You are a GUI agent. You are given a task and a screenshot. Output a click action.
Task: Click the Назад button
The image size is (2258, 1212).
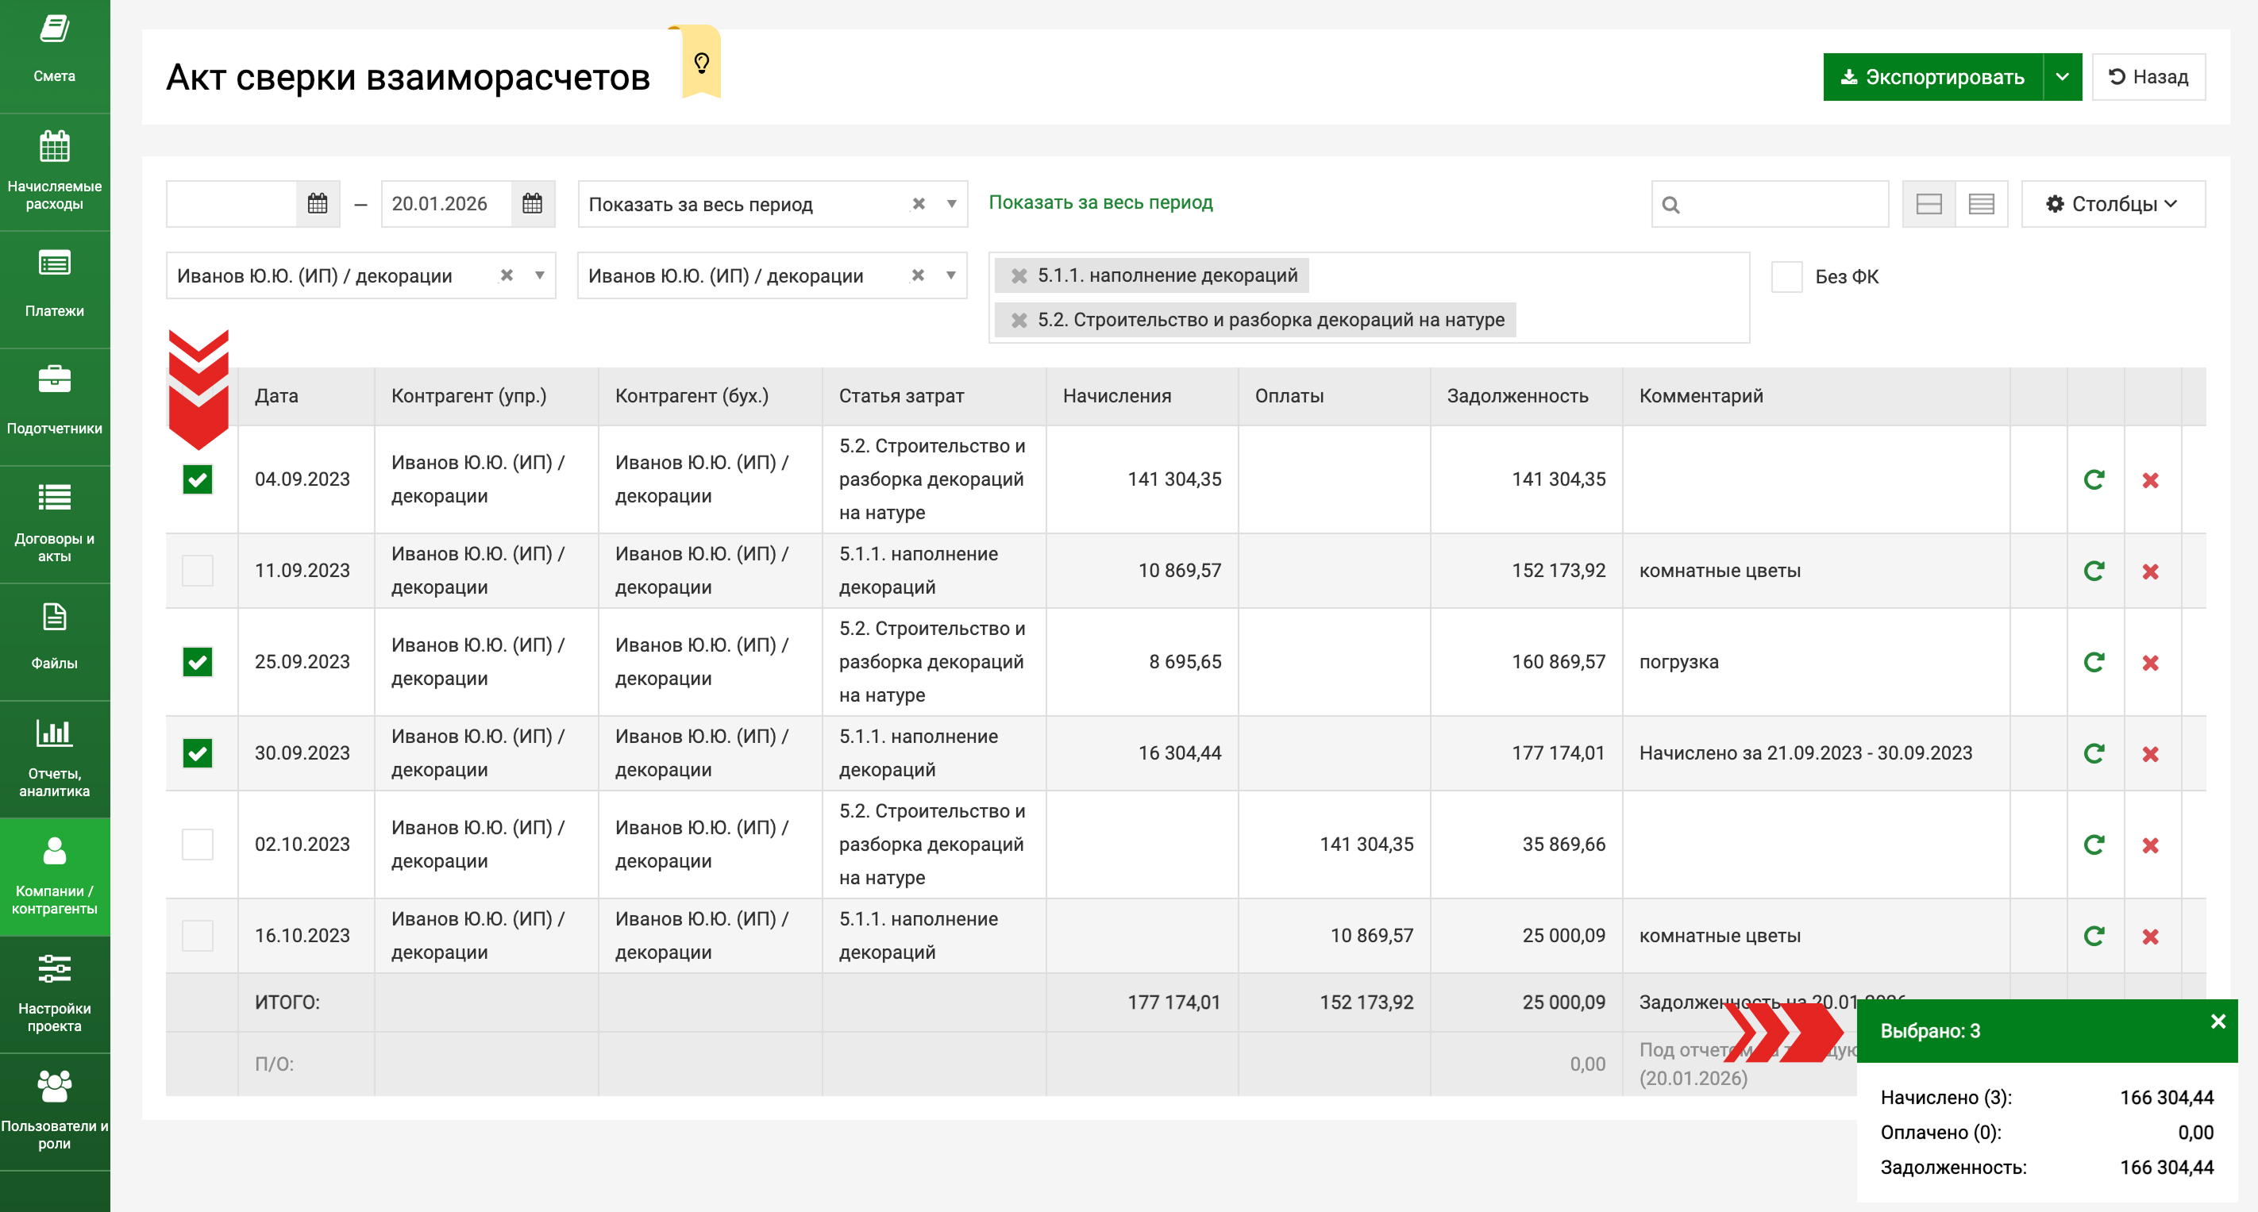tap(2148, 77)
